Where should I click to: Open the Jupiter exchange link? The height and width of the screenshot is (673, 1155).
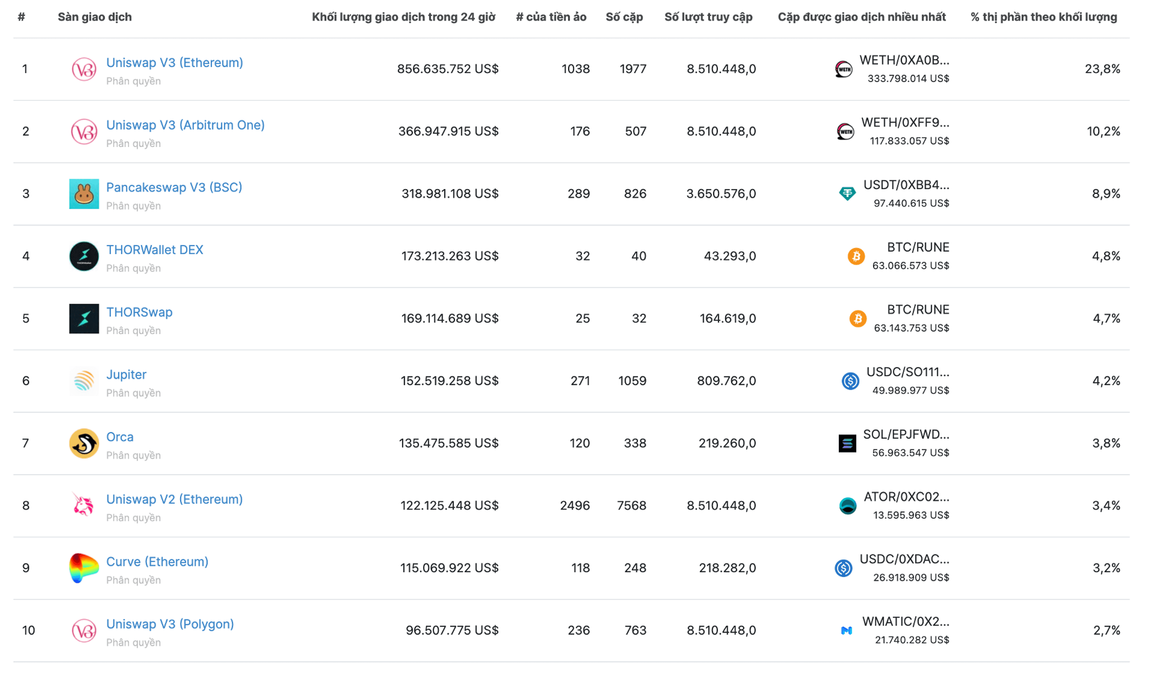(126, 375)
